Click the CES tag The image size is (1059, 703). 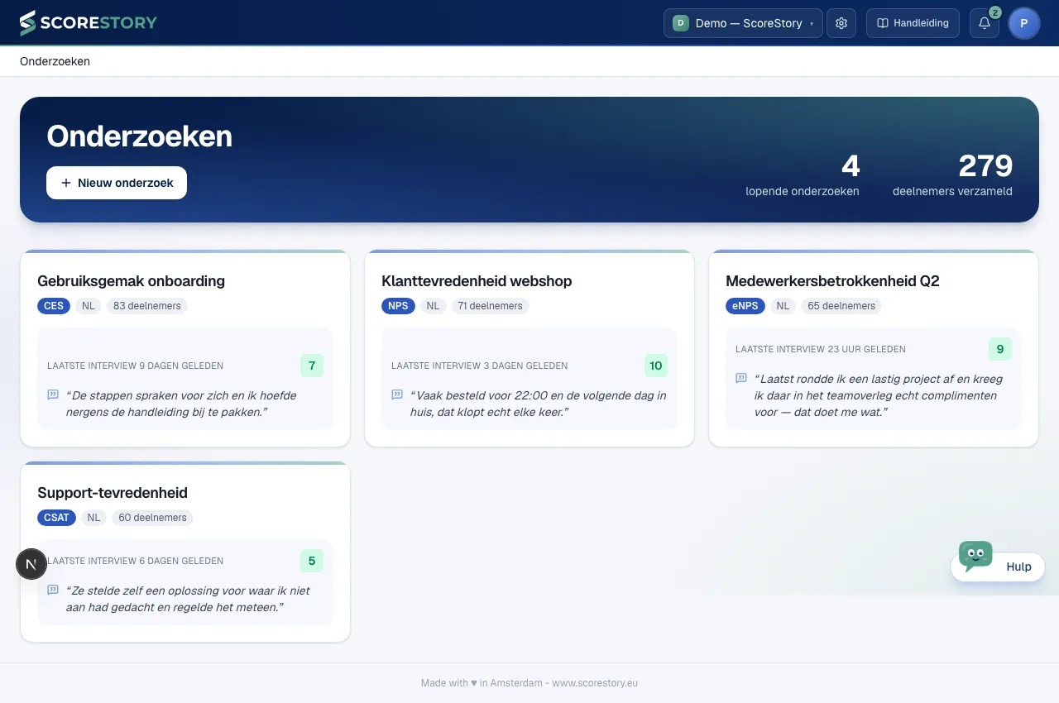(54, 306)
